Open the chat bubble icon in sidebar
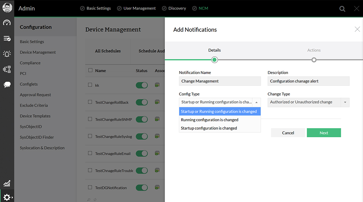363x202 pixels. (x=7, y=85)
